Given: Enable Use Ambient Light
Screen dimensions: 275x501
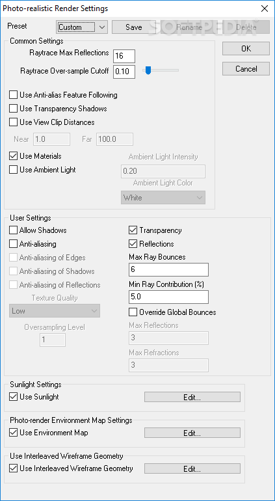Looking at the screenshot, I should (13, 170).
